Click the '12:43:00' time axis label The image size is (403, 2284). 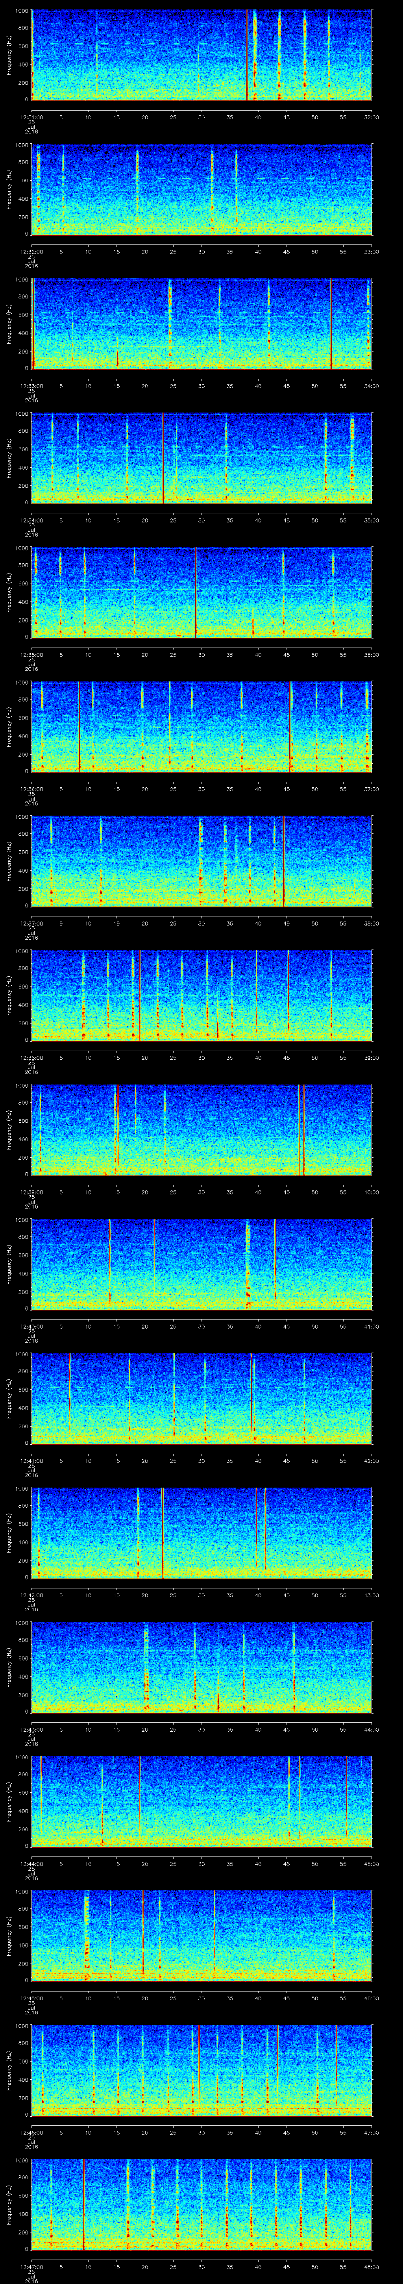click(x=32, y=1729)
